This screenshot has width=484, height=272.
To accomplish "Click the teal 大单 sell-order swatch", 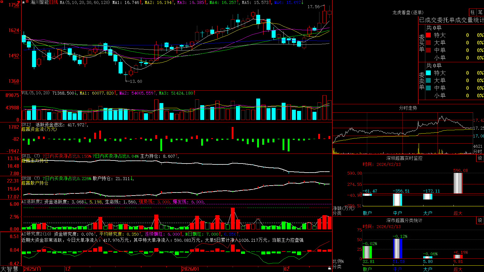I will pos(428,80).
